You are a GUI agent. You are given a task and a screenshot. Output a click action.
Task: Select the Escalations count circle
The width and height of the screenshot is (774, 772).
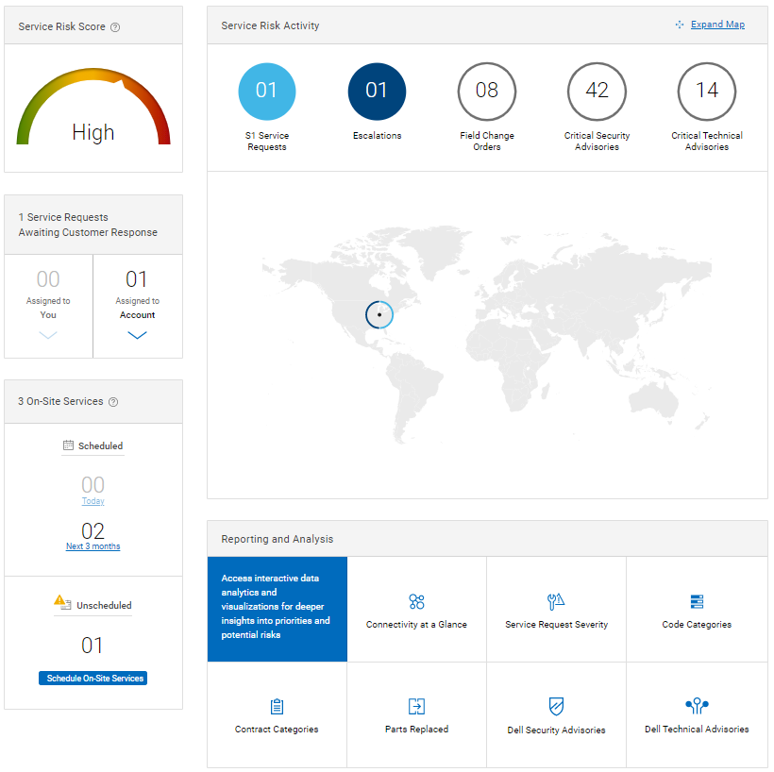(377, 92)
